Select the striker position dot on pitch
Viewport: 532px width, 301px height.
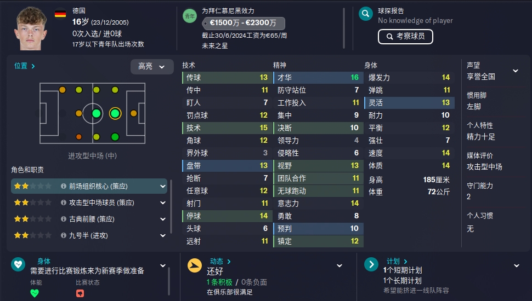(134, 113)
